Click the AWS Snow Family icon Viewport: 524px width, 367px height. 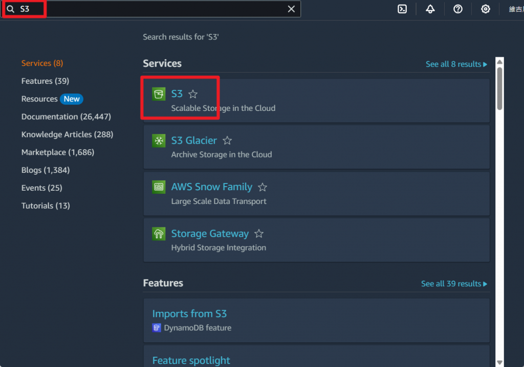pos(159,187)
